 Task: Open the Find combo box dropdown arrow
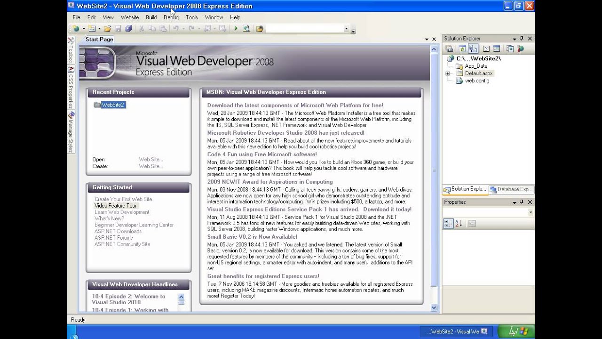point(347,29)
